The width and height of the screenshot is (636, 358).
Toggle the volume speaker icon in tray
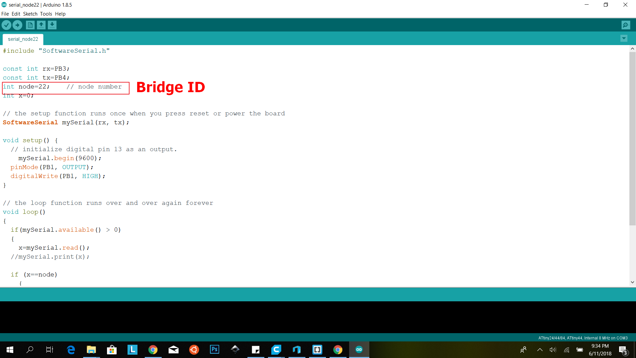(553, 350)
